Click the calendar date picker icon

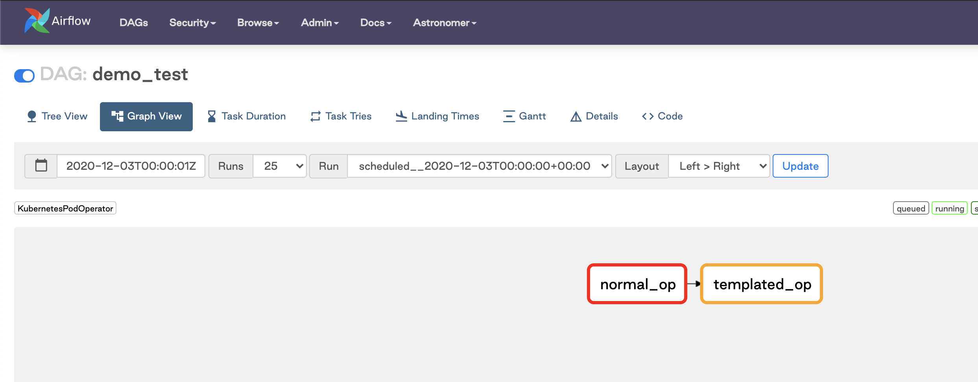pyautogui.click(x=41, y=166)
